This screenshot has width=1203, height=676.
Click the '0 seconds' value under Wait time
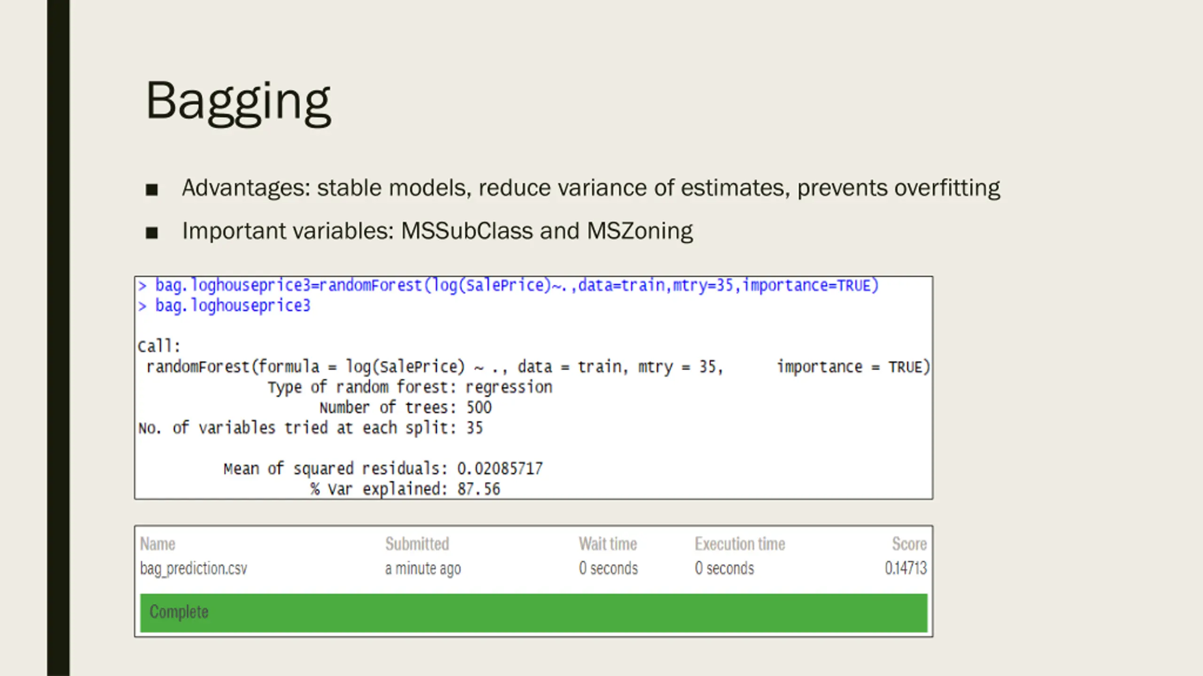(608, 568)
